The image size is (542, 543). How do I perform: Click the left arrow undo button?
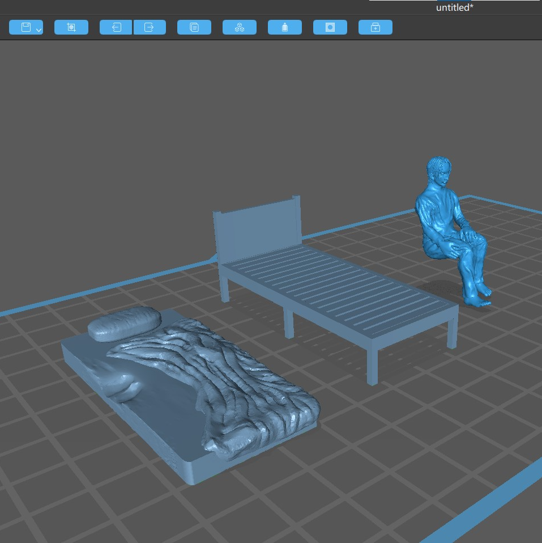click(116, 27)
